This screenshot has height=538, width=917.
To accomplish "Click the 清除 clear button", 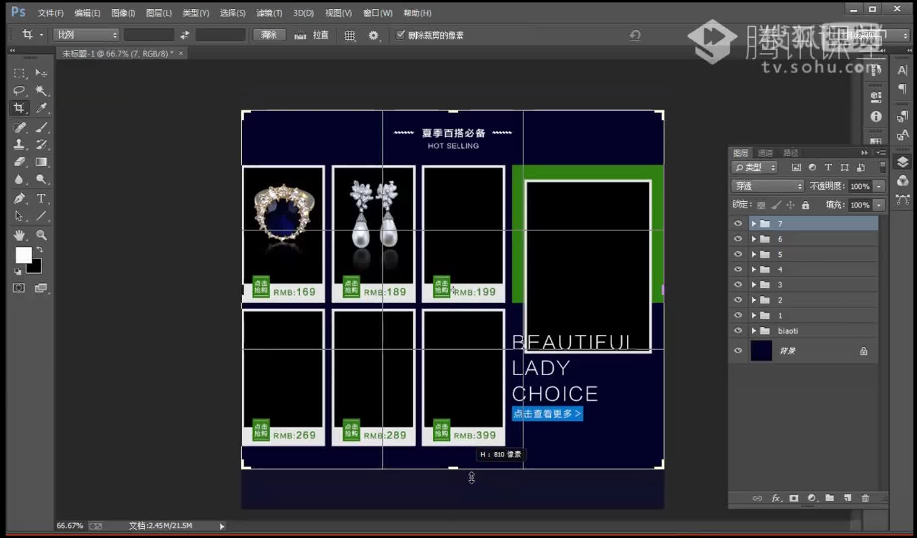I will pos(269,35).
